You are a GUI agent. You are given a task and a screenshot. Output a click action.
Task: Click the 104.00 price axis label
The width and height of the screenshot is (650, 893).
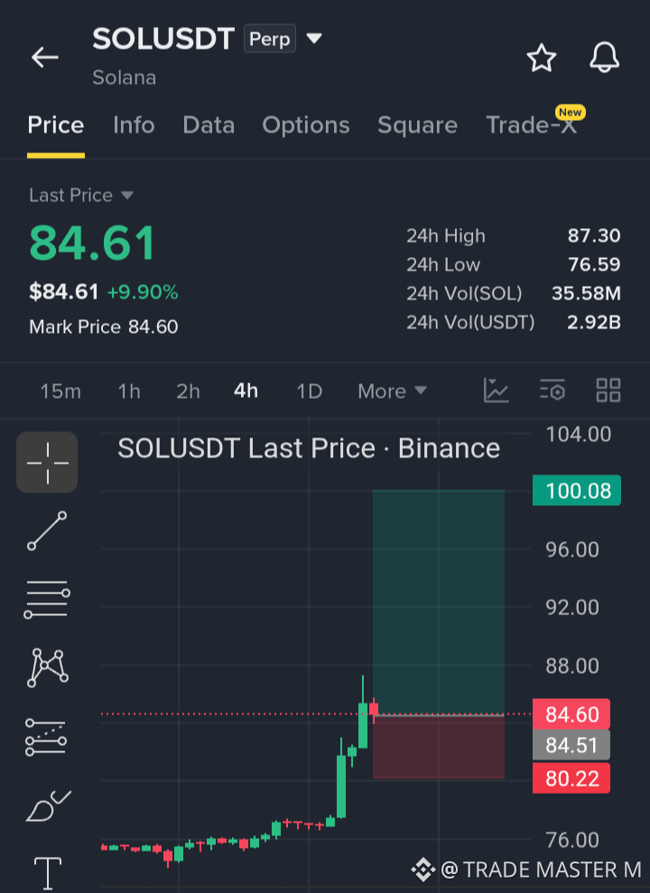[x=578, y=435]
